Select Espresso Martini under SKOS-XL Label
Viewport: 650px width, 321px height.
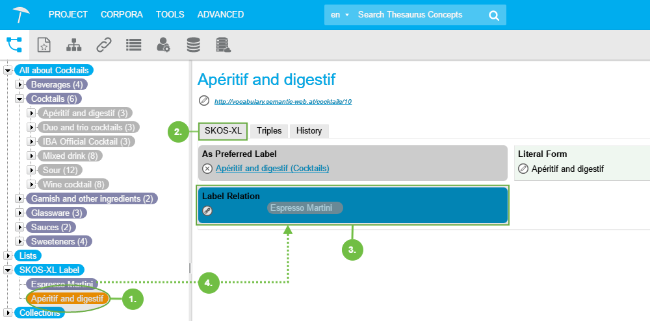[x=62, y=284]
